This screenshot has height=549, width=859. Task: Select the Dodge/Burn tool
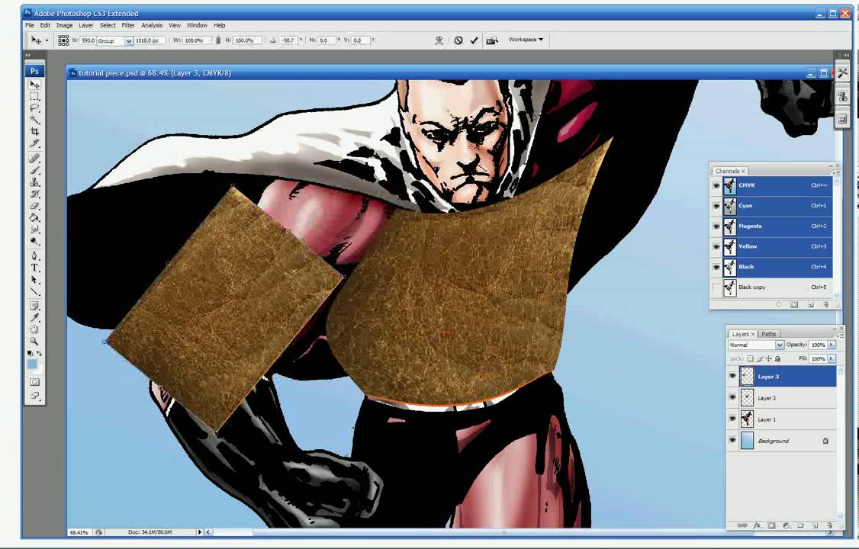(34, 241)
